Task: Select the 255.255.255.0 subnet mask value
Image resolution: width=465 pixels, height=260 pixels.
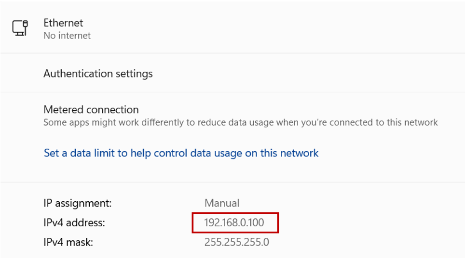Action: (237, 242)
